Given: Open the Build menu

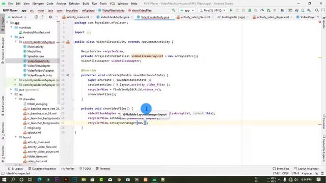Looking at the screenshot, I should (x=86, y=4).
